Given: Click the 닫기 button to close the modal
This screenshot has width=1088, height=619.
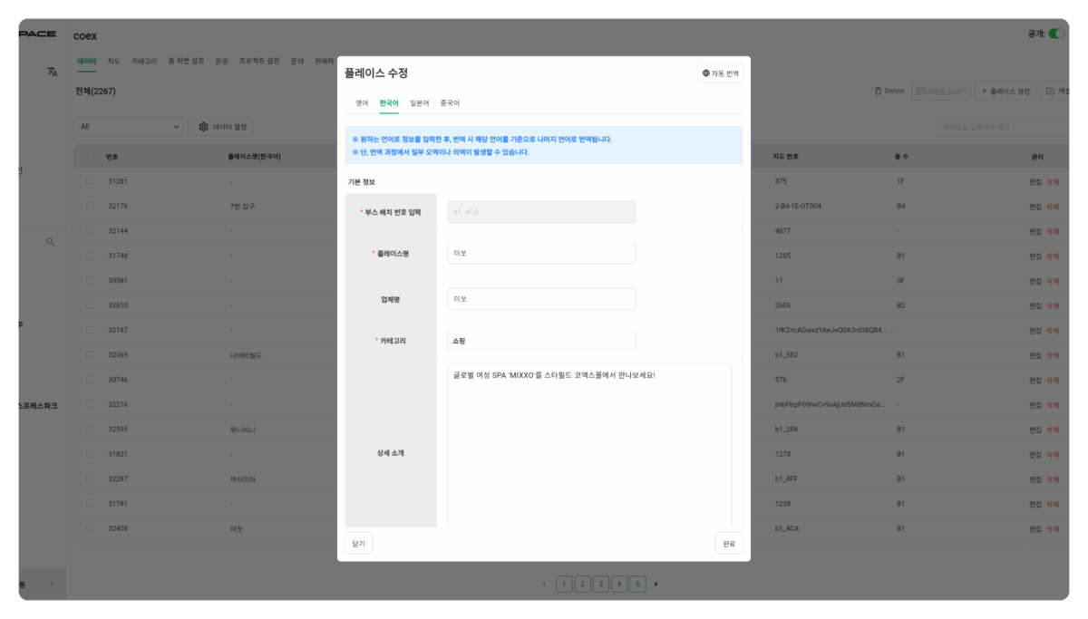Looking at the screenshot, I should (358, 544).
